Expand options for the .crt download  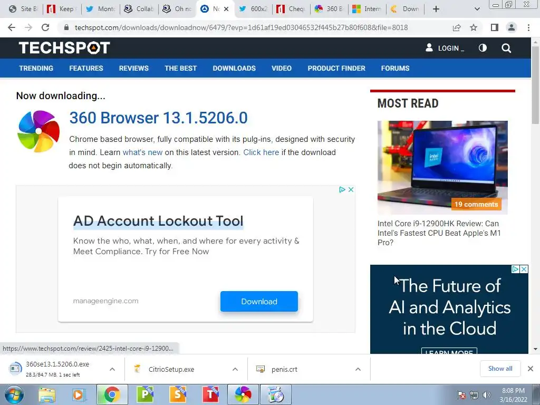(x=358, y=369)
